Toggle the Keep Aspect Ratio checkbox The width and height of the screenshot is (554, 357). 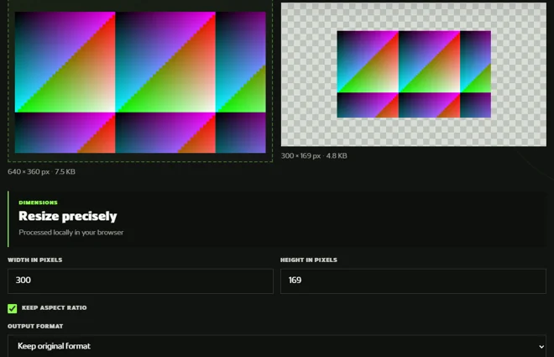point(13,308)
